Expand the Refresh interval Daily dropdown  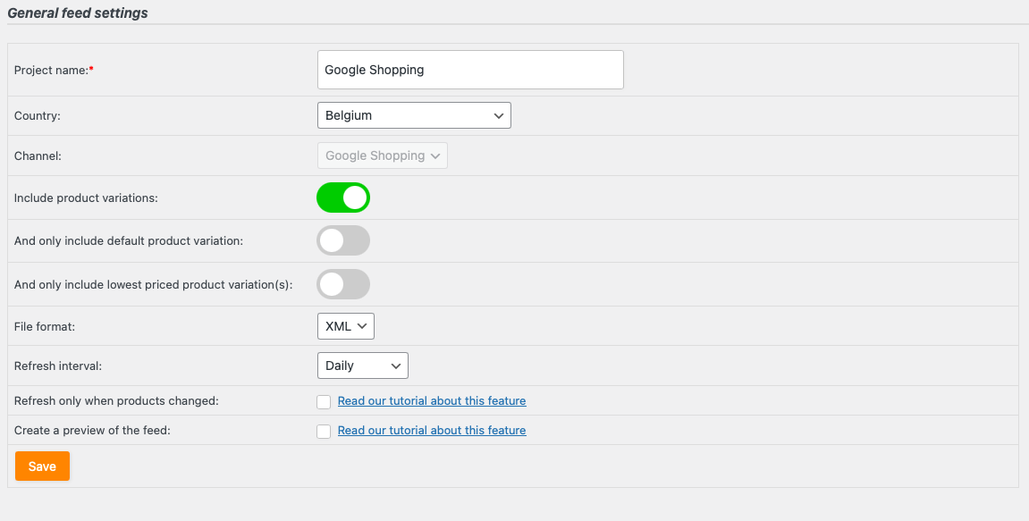[362, 366]
